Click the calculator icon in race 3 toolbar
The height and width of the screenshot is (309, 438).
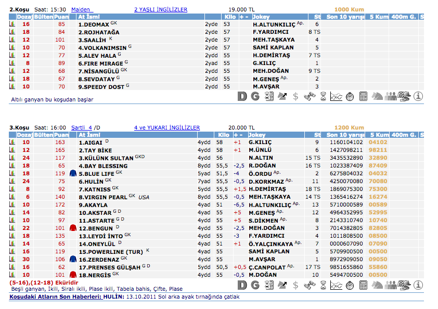point(363,285)
